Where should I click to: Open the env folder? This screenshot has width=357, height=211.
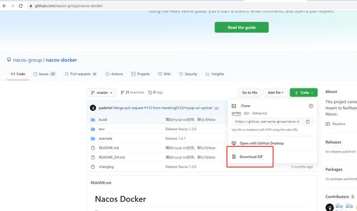[x=102, y=129]
